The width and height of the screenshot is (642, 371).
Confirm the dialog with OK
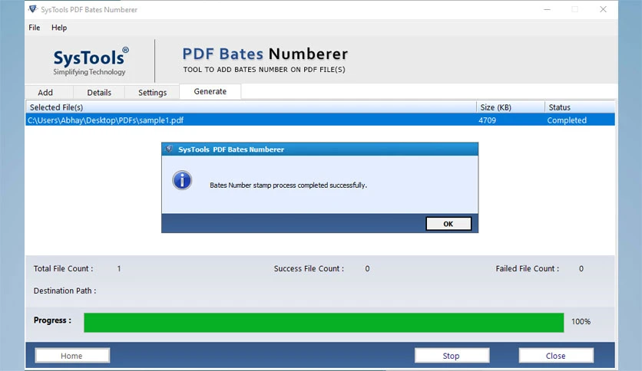coord(448,224)
